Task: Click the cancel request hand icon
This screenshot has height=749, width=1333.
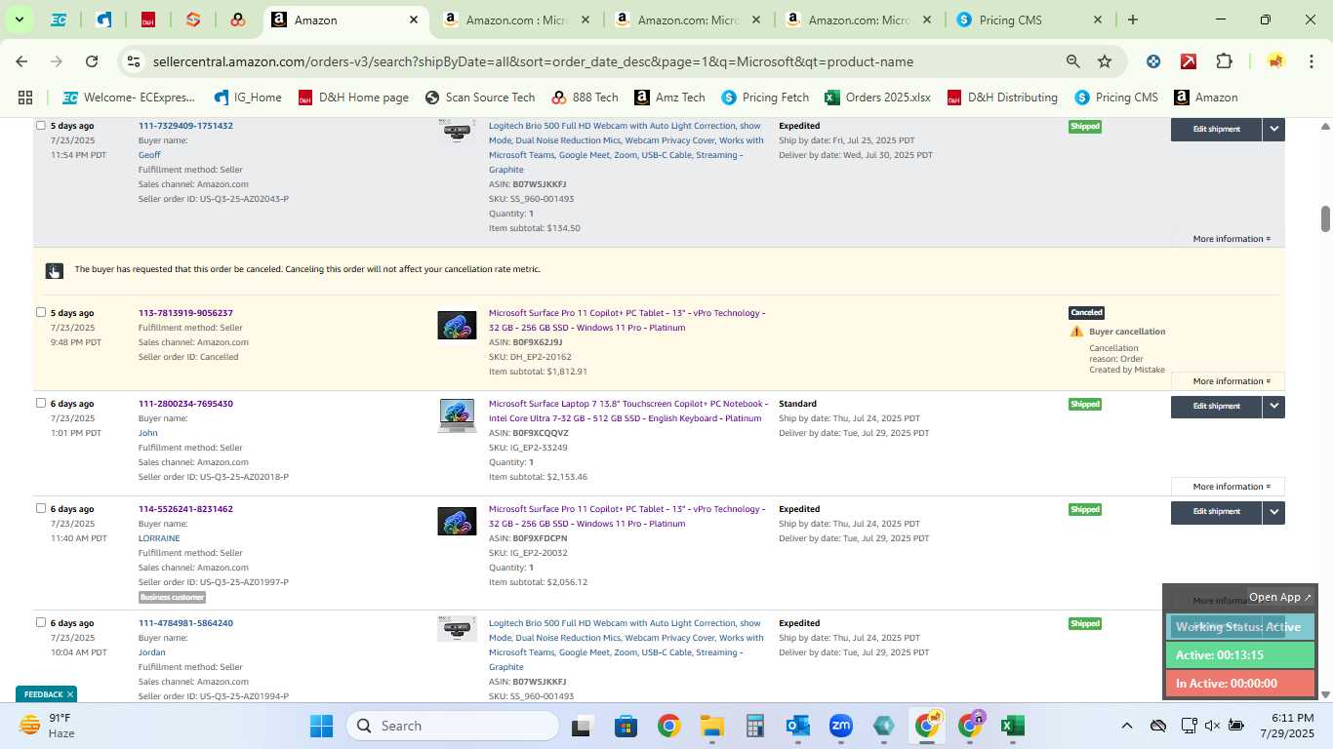Action: point(55,271)
